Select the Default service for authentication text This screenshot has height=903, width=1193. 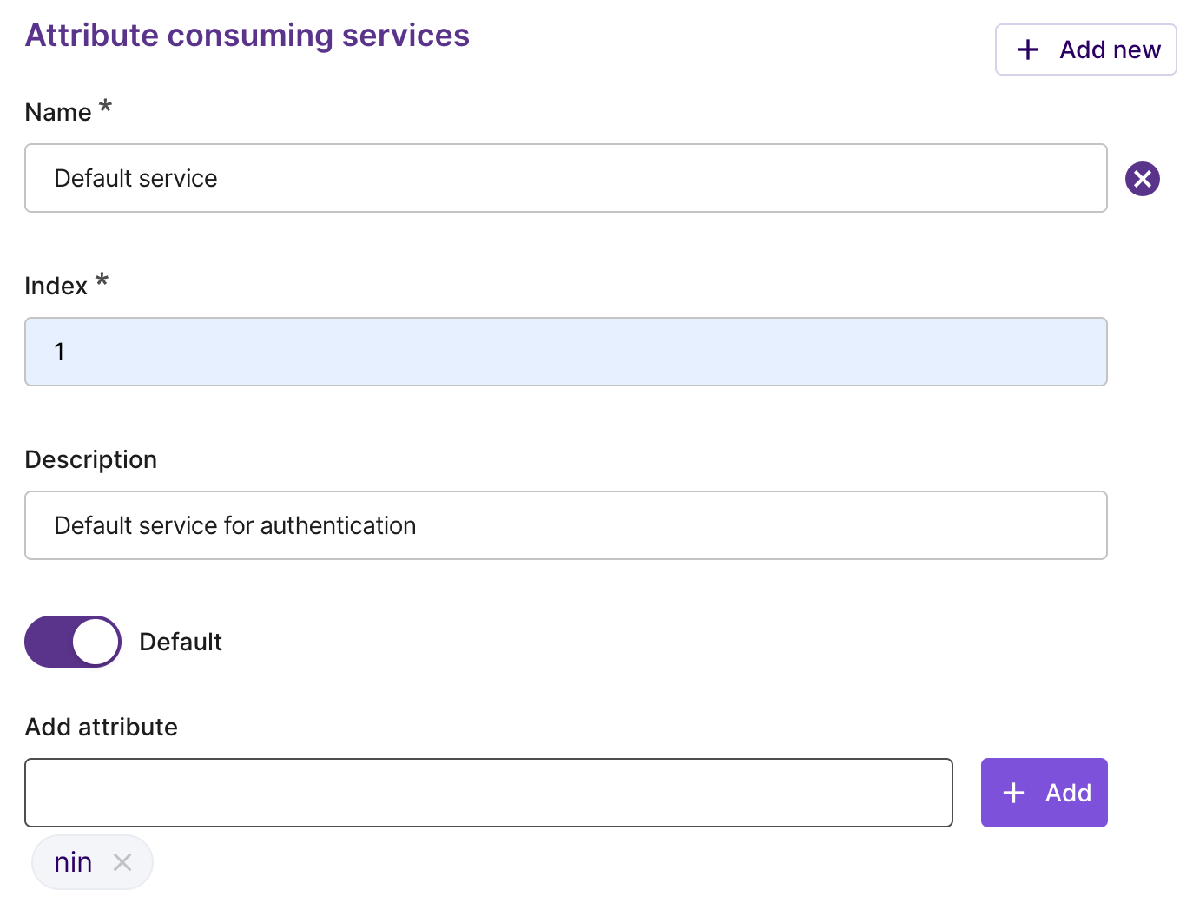click(234, 524)
